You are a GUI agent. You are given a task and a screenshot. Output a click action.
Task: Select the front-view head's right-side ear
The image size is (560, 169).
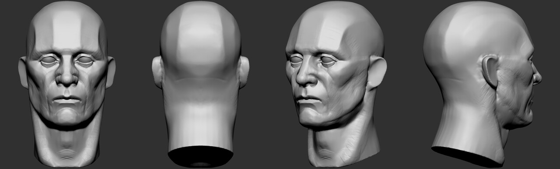click(x=111, y=72)
